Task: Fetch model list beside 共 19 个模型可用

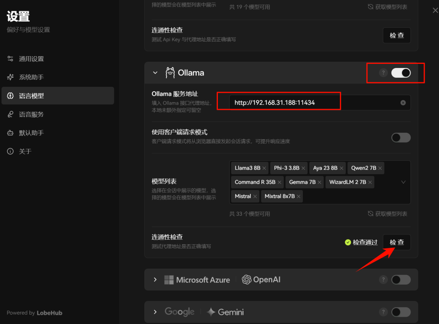Action: coord(387,7)
